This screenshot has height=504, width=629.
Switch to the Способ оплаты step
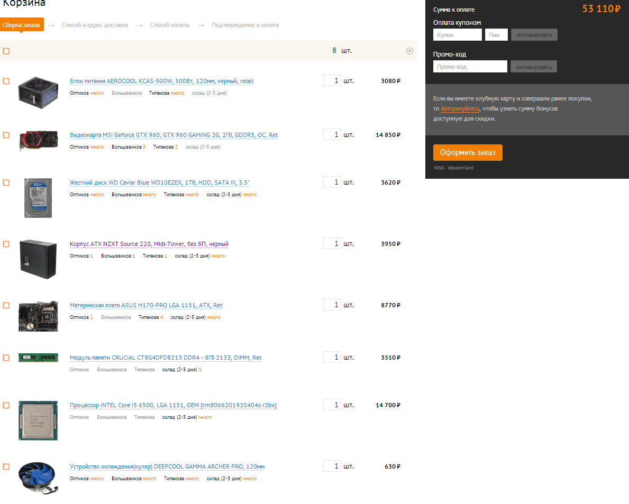tap(170, 25)
